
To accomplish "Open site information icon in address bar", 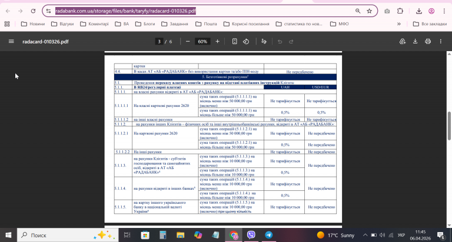I will tap(48, 11).
